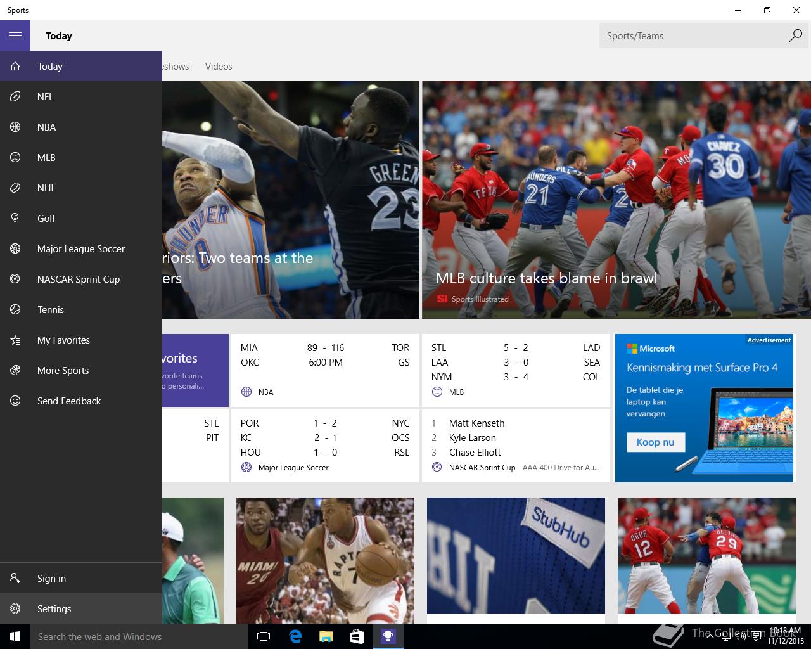This screenshot has height=649, width=811.
Task: Click the NHL hockey icon
Action: pos(15,188)
